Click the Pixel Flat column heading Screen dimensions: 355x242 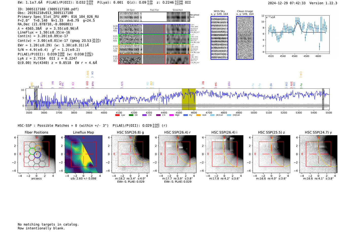point(154,10)
